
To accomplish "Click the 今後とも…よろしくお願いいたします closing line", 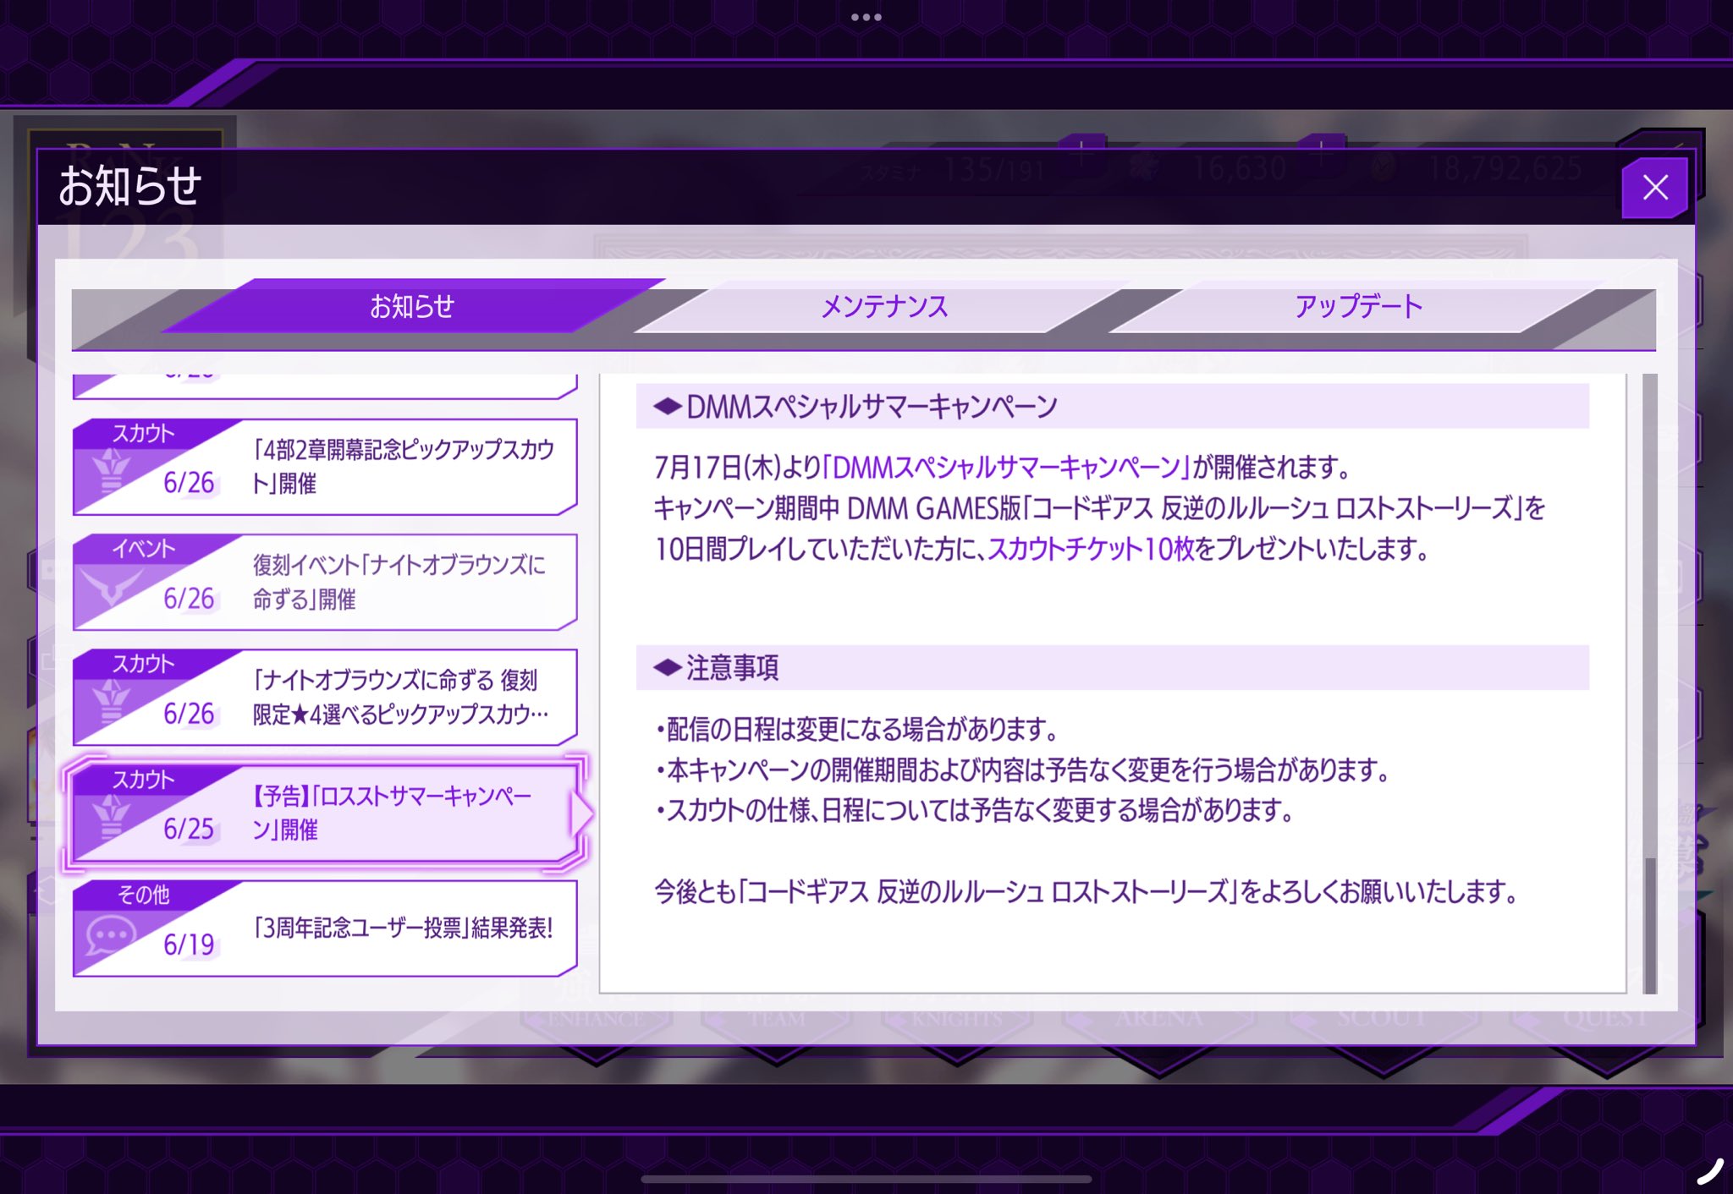I will pos(1087,891).
